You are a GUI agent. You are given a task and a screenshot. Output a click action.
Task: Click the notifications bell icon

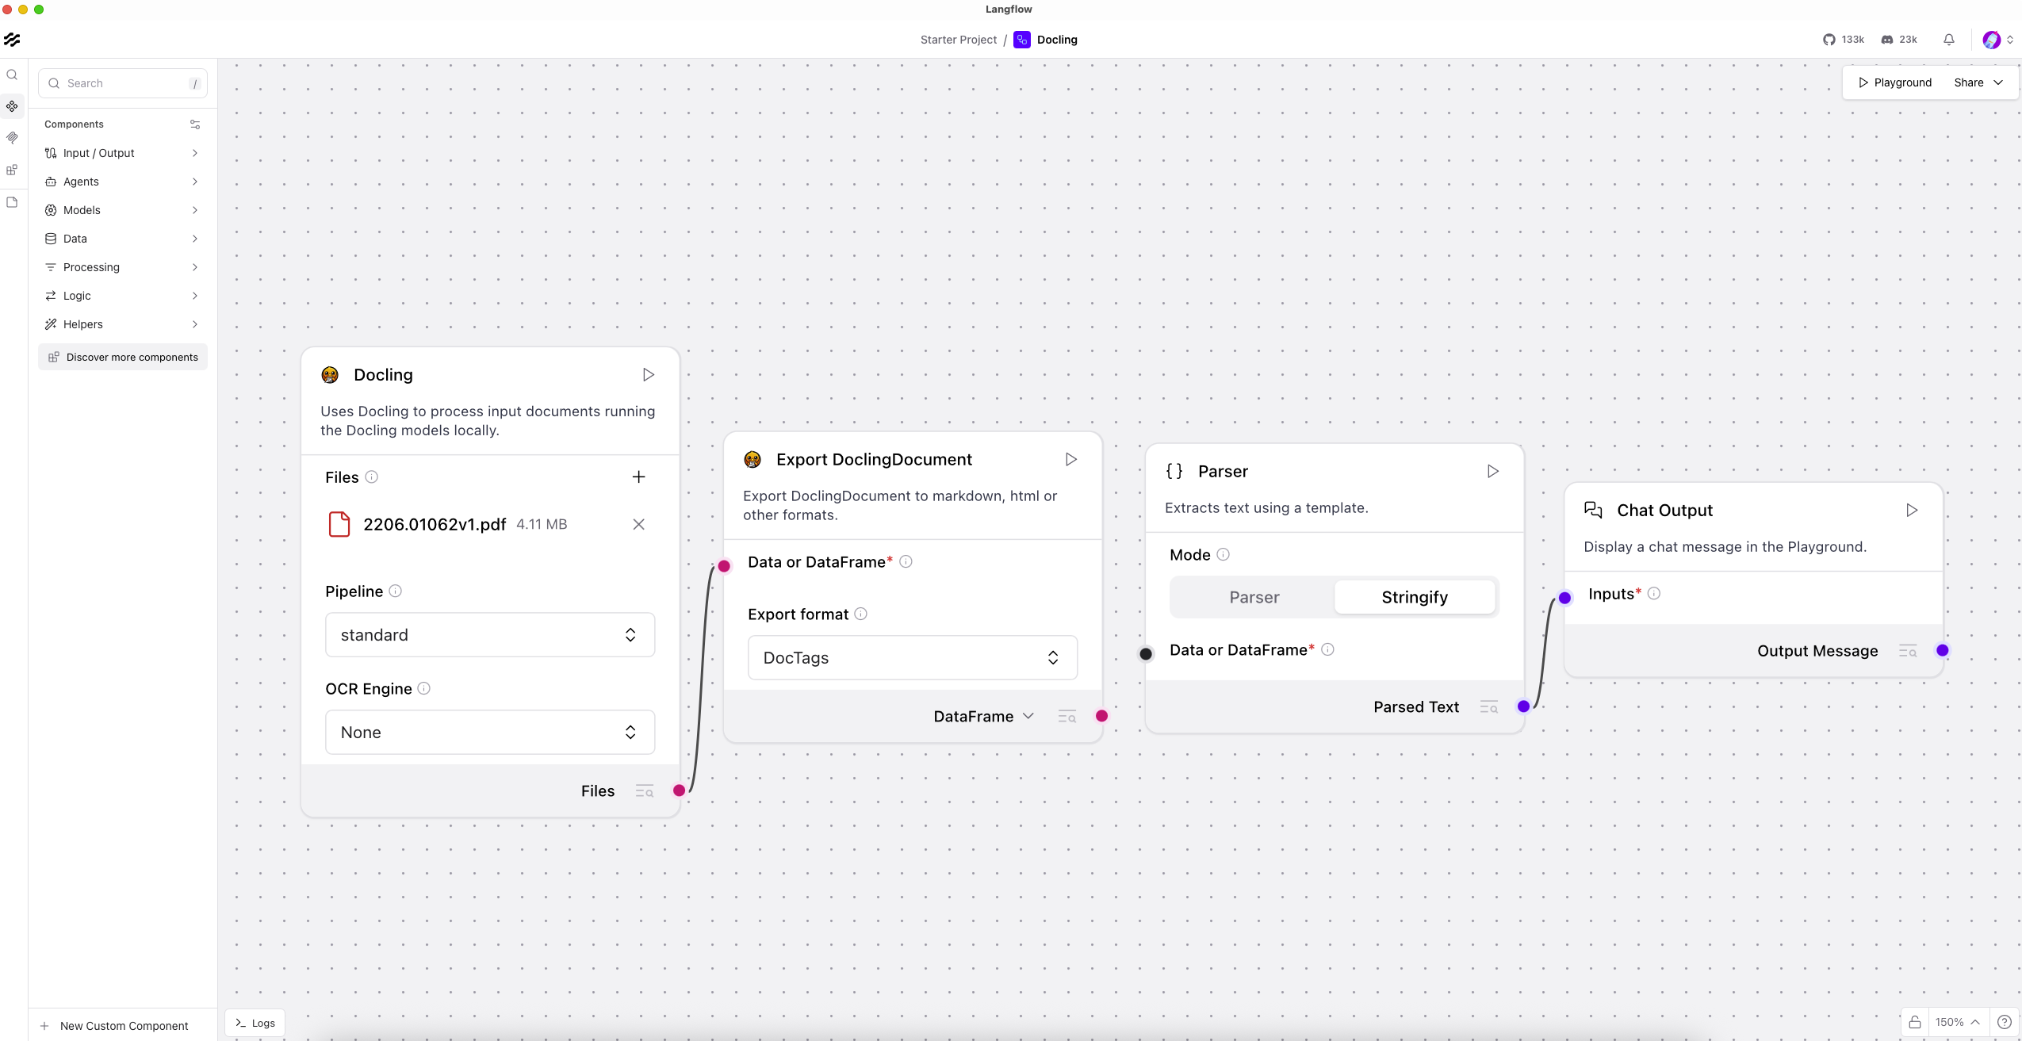[x=1948, y=40]
